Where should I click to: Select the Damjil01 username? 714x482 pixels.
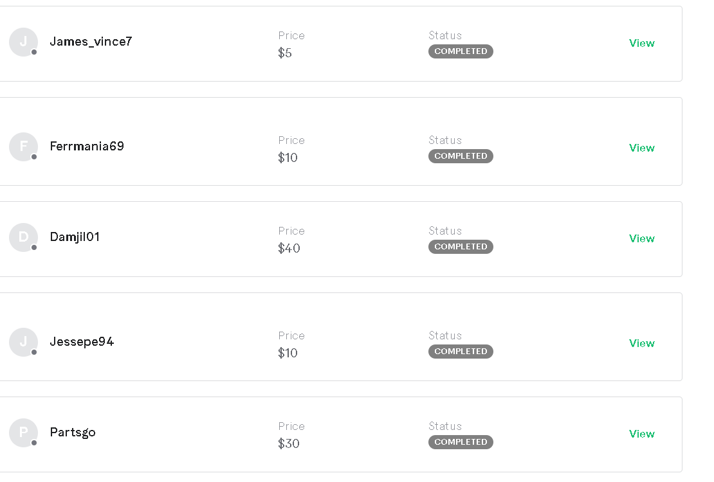coord(75,237)
